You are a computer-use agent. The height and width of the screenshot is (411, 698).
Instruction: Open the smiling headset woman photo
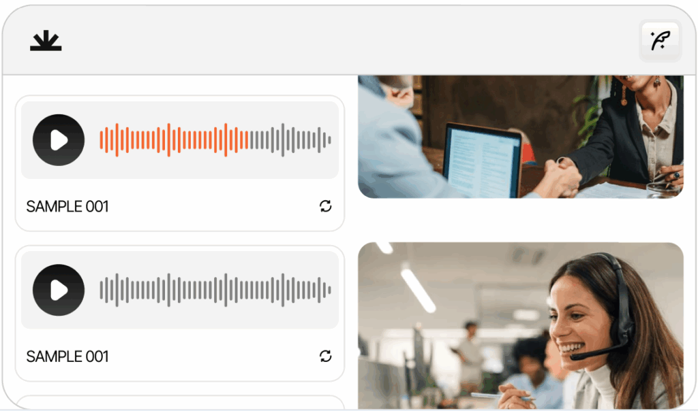[520, 326]
